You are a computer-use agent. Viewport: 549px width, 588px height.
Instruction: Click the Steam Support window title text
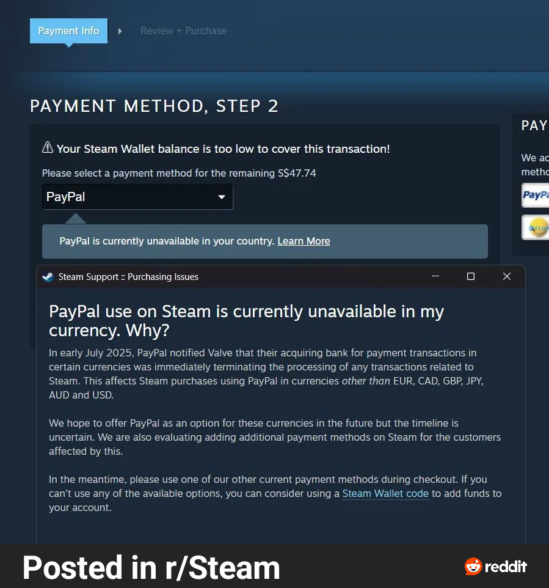point(128,277)
